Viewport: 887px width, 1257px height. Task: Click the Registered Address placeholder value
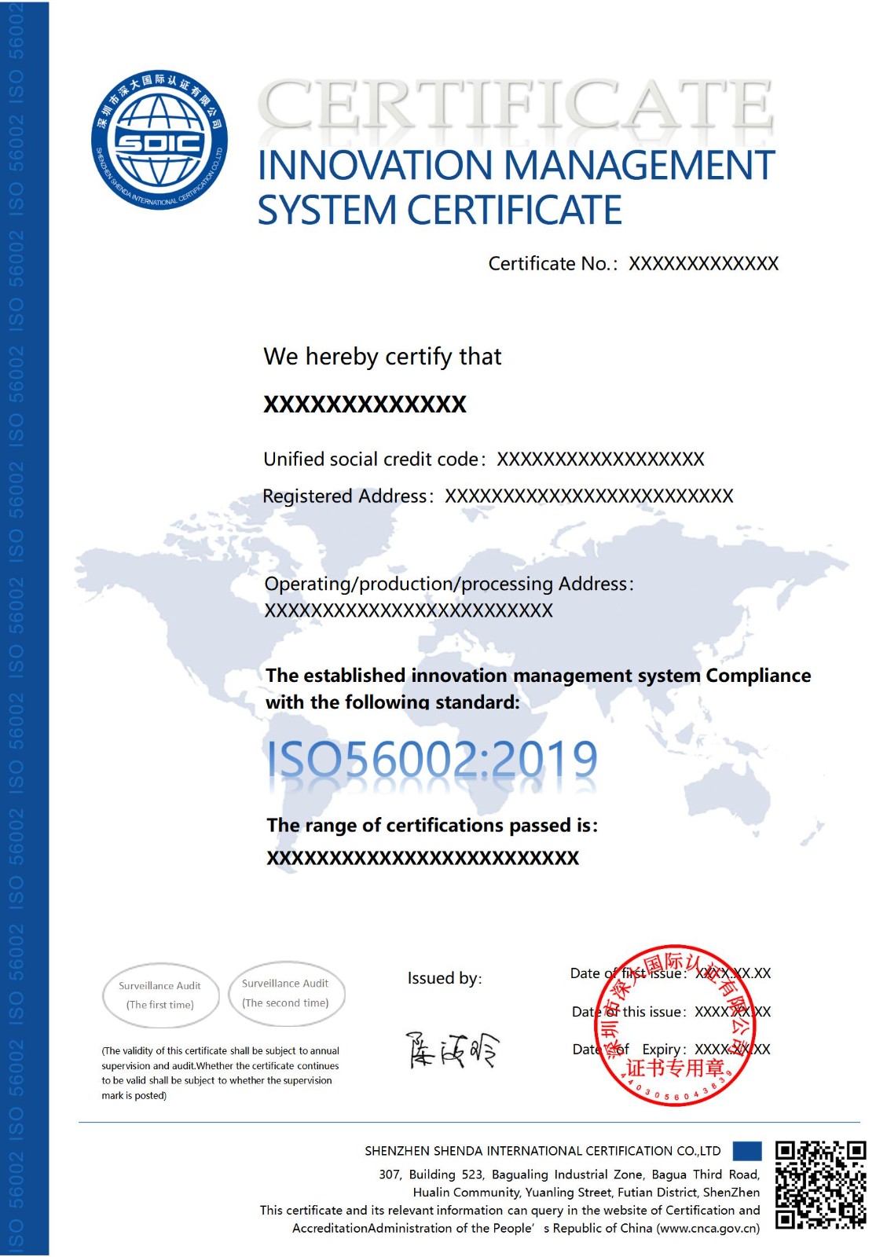click(x=589, y=497)
